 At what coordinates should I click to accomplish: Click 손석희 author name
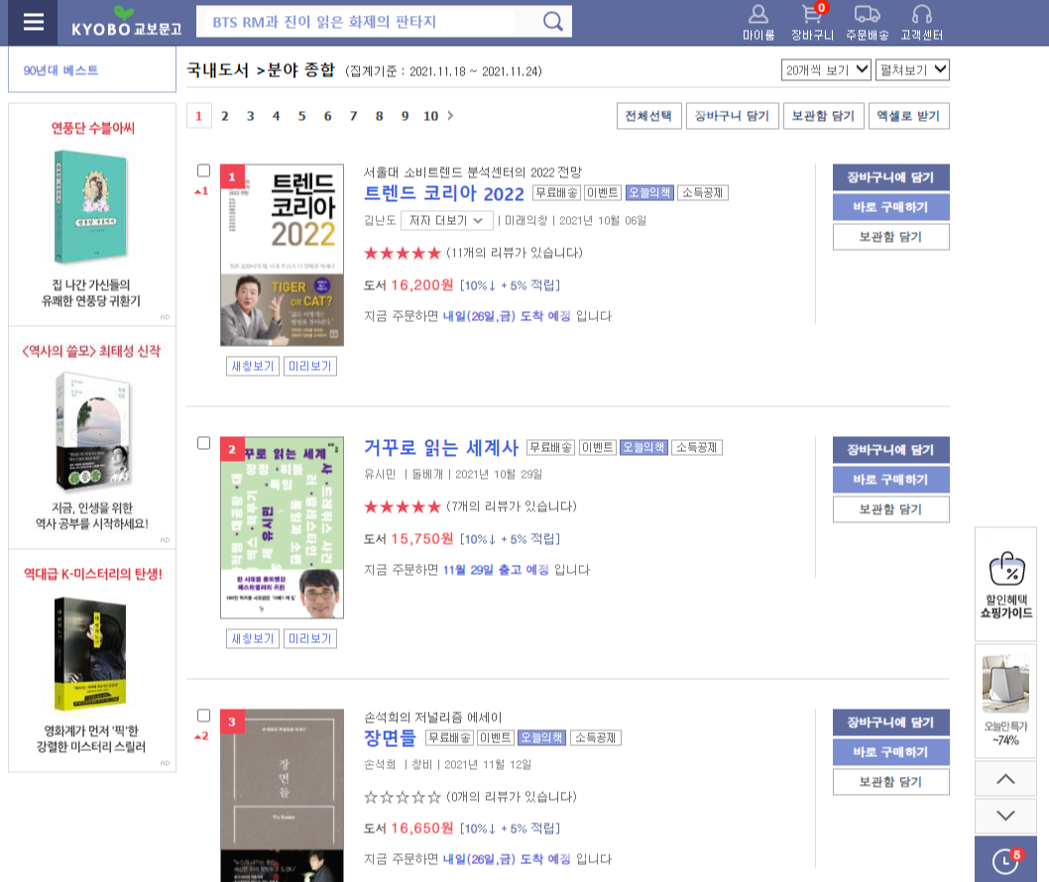380,764
